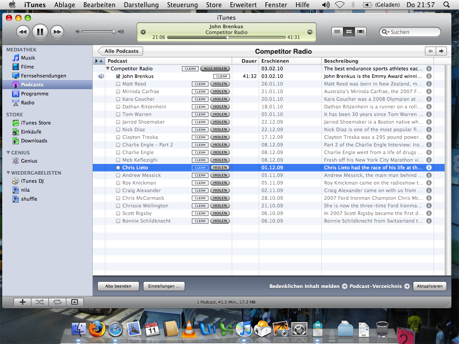Open Musik library in sidebar
The height and width of the screenshot is (344, 459).
[28, 58]
